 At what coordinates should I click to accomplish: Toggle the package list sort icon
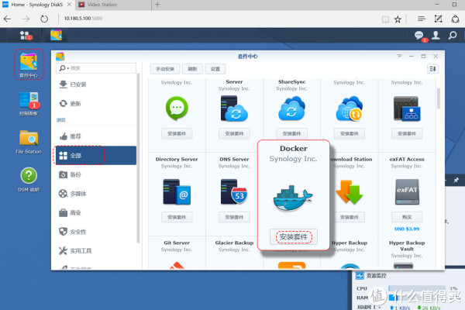(432, 69)
